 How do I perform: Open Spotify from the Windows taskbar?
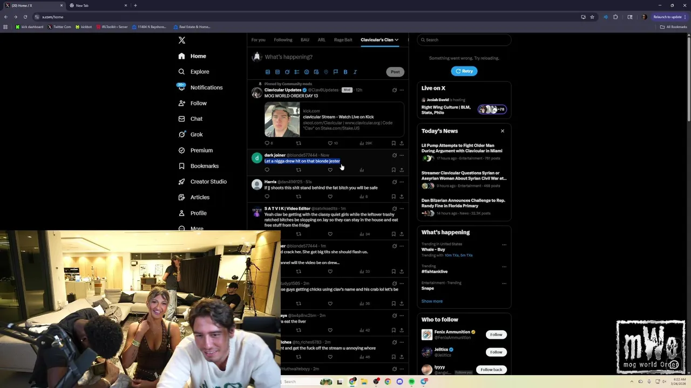[x=411, y=382]
